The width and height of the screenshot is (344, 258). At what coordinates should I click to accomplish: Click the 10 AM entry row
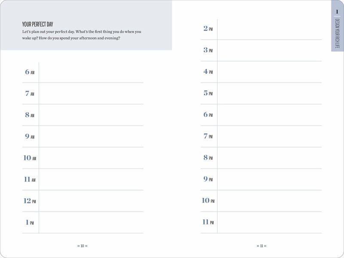(91, 158)
